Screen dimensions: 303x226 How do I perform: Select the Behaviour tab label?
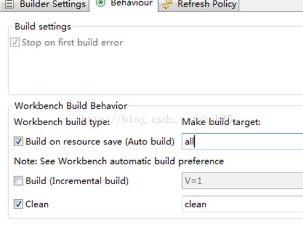pyautogui.click(x=131, y=3)
